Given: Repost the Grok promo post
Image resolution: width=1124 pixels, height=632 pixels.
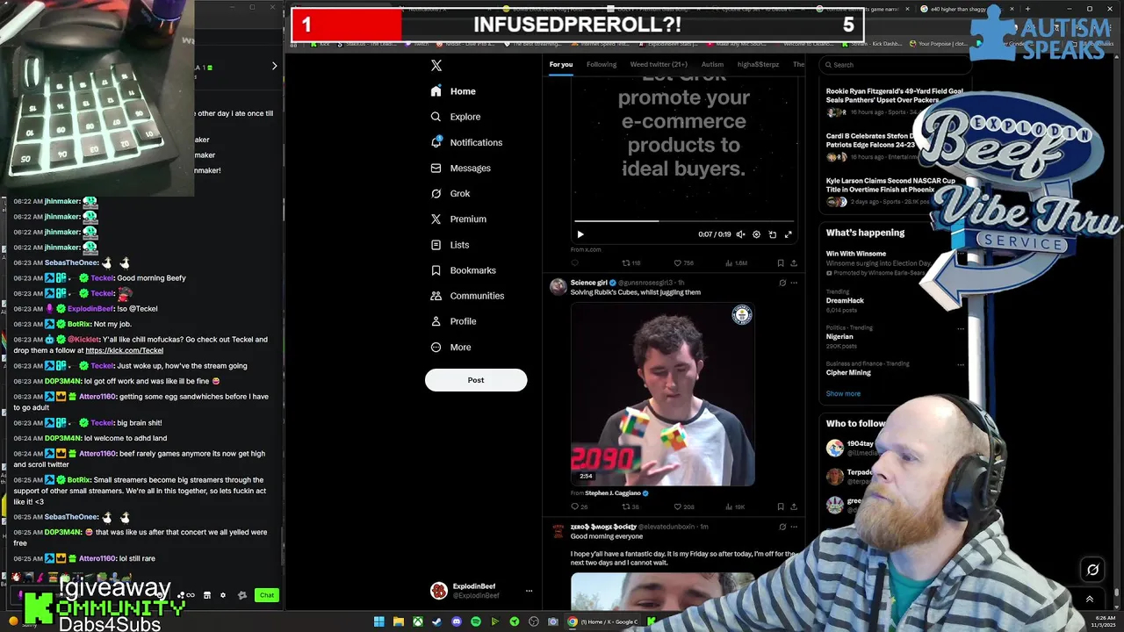Looking at the screenshot, I should coord(630,262).
